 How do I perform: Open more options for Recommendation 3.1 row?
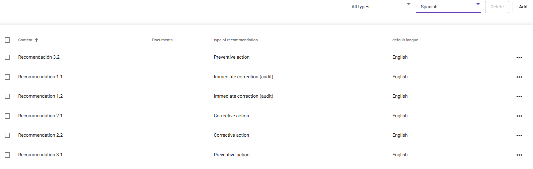click(519, 155)
